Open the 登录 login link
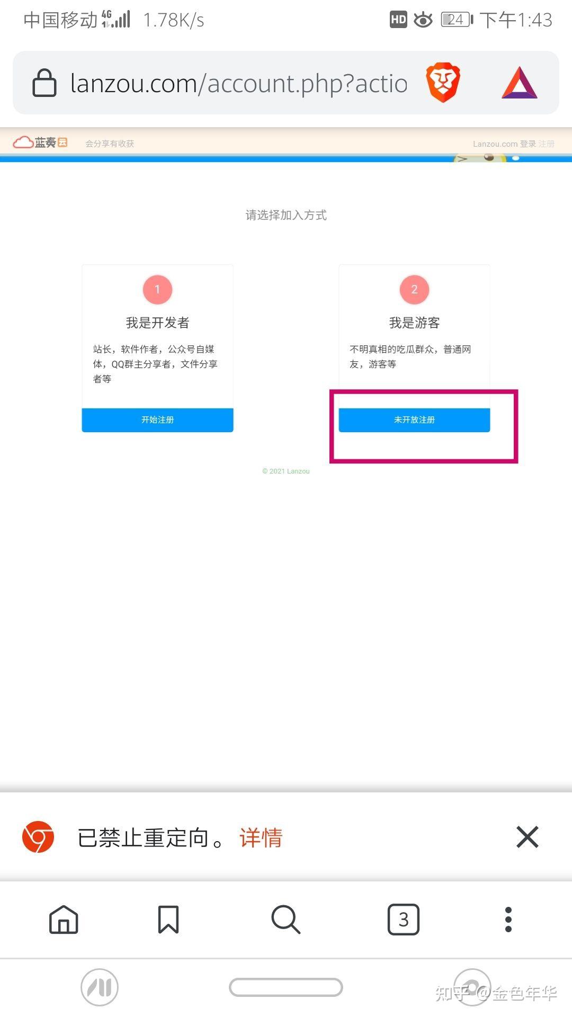Image resolution: width=572 pixels, height=1017 pixels. 528,144
